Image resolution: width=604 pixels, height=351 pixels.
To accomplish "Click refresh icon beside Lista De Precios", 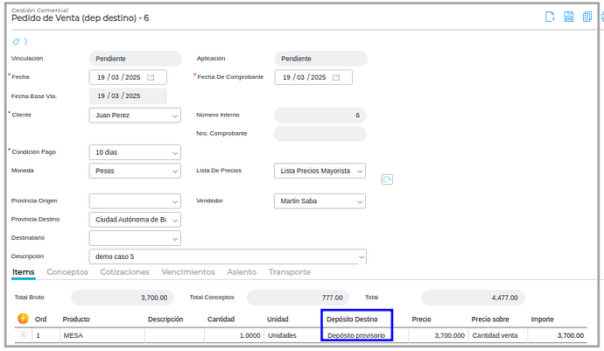I will click(x=387, y=179).
